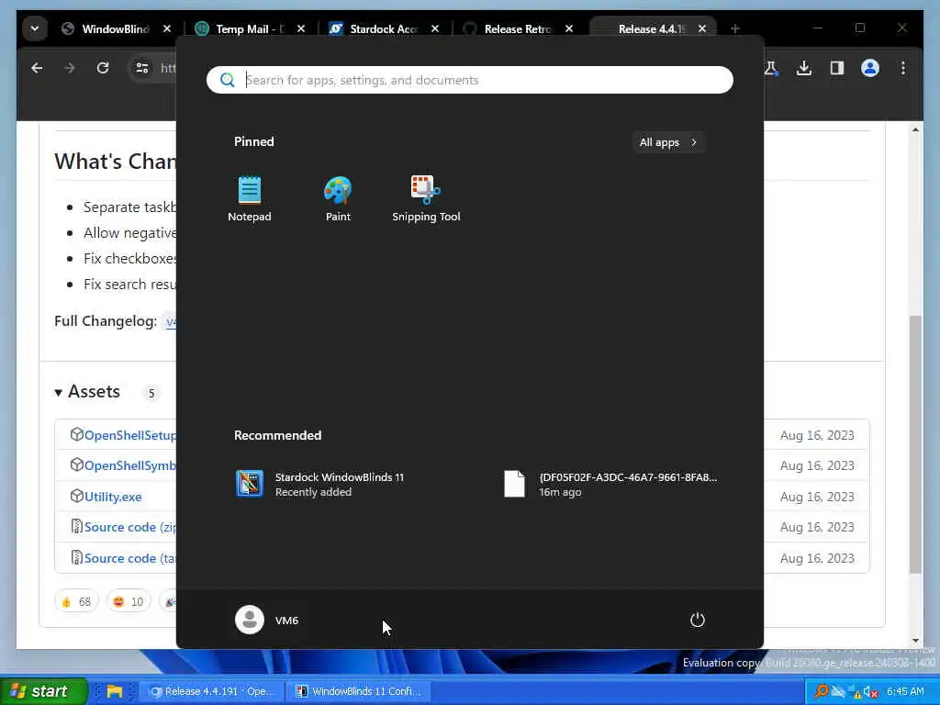Close the Release 4.4.19 tab
940x705 pixels.
[702, 28]
